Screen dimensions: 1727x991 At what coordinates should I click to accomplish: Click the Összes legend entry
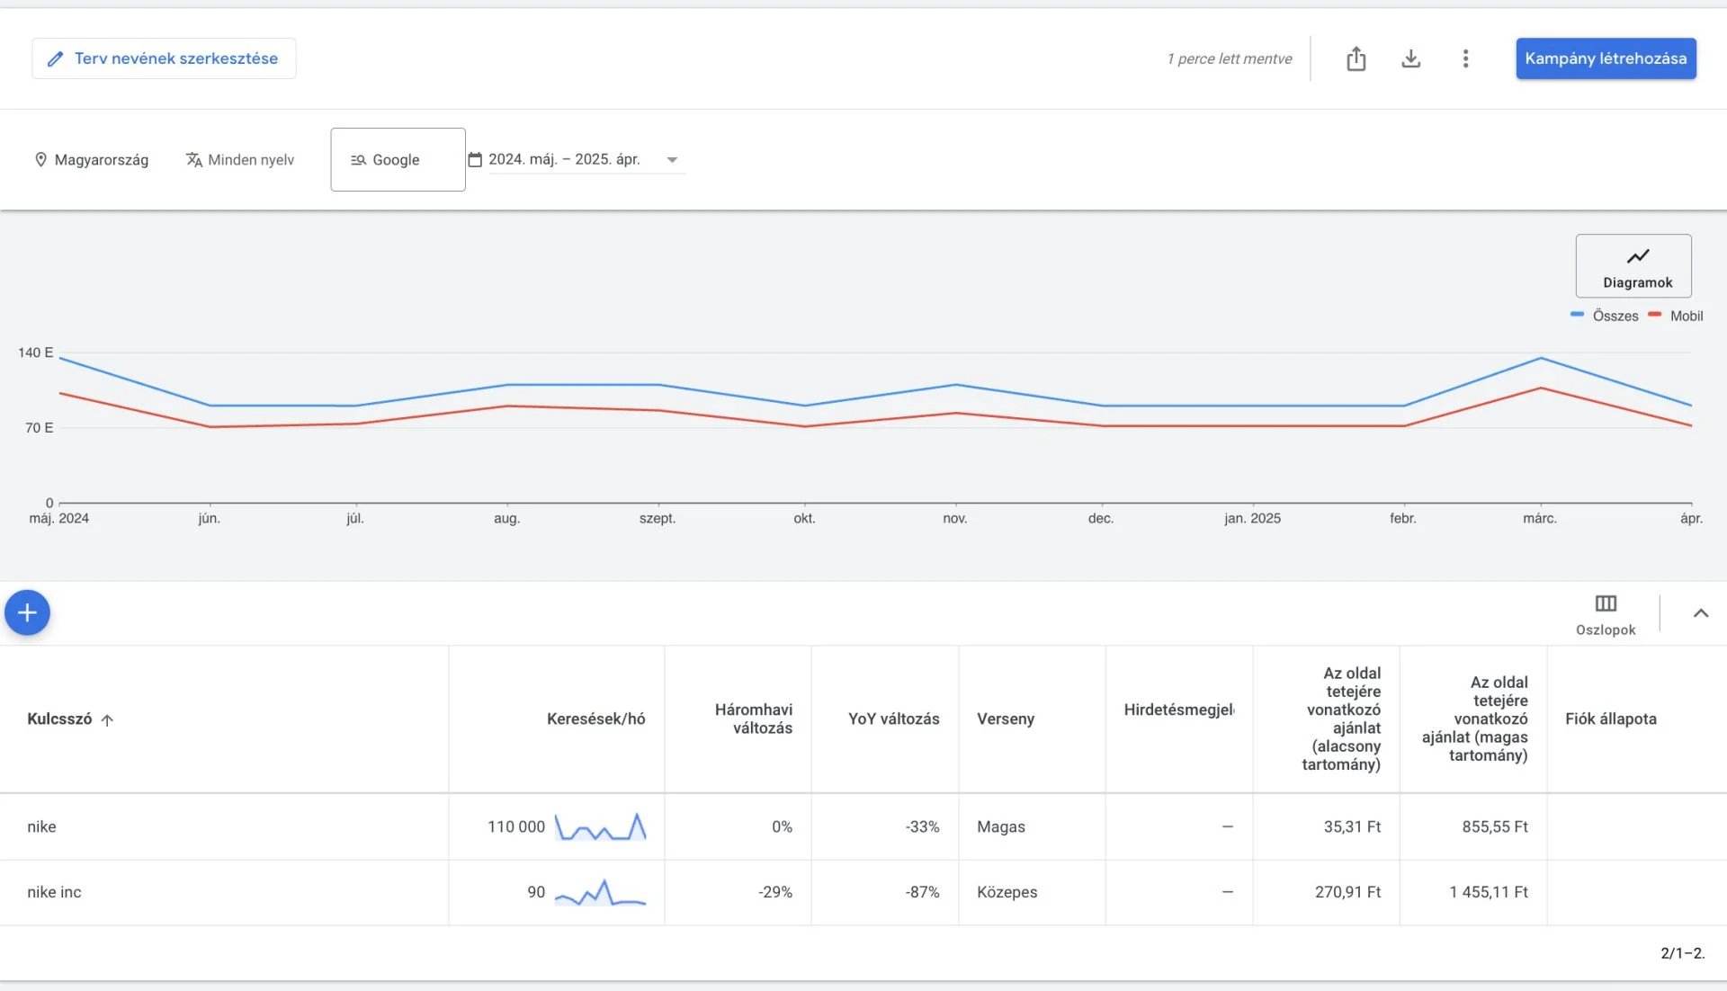point(1605,316)
